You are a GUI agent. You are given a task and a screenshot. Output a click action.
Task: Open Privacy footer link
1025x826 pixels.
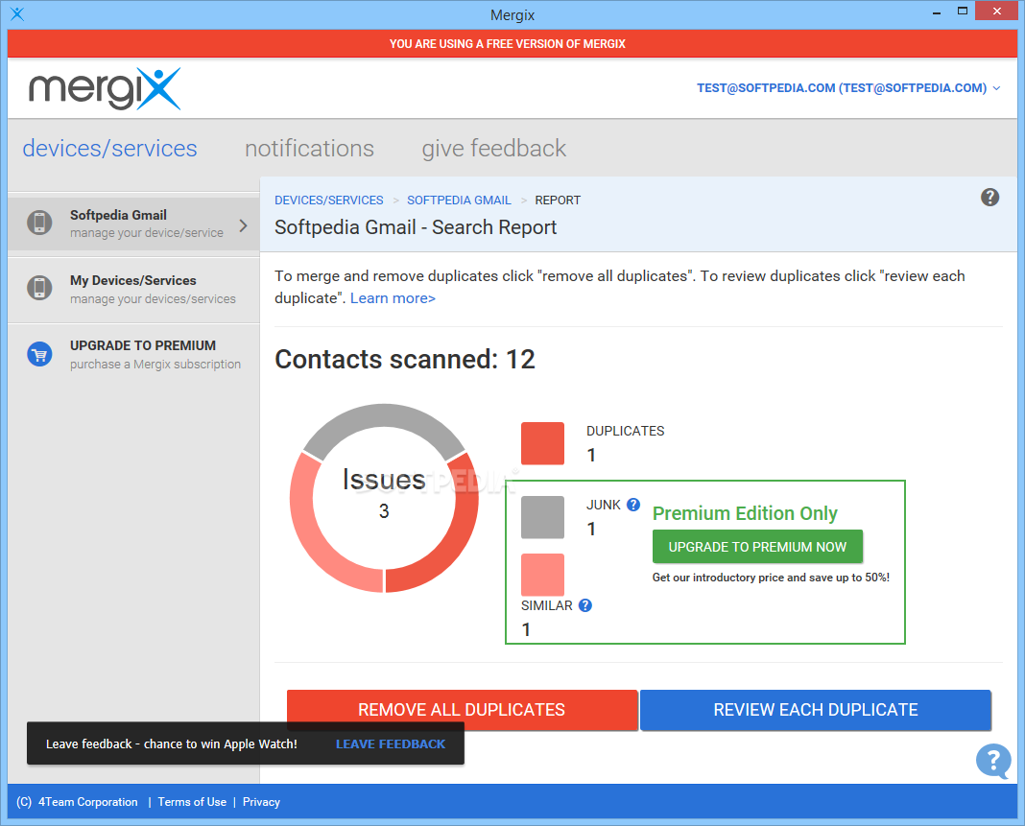pos(261,802)
